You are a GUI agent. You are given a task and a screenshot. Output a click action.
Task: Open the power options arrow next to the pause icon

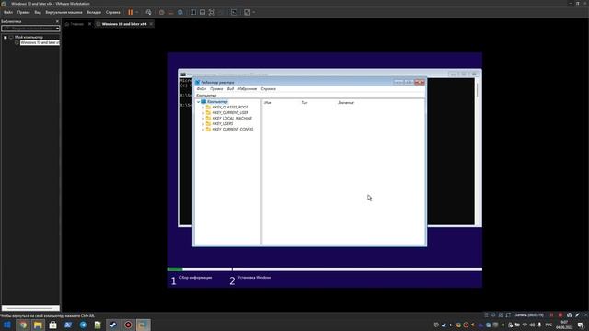coord(137,12)
